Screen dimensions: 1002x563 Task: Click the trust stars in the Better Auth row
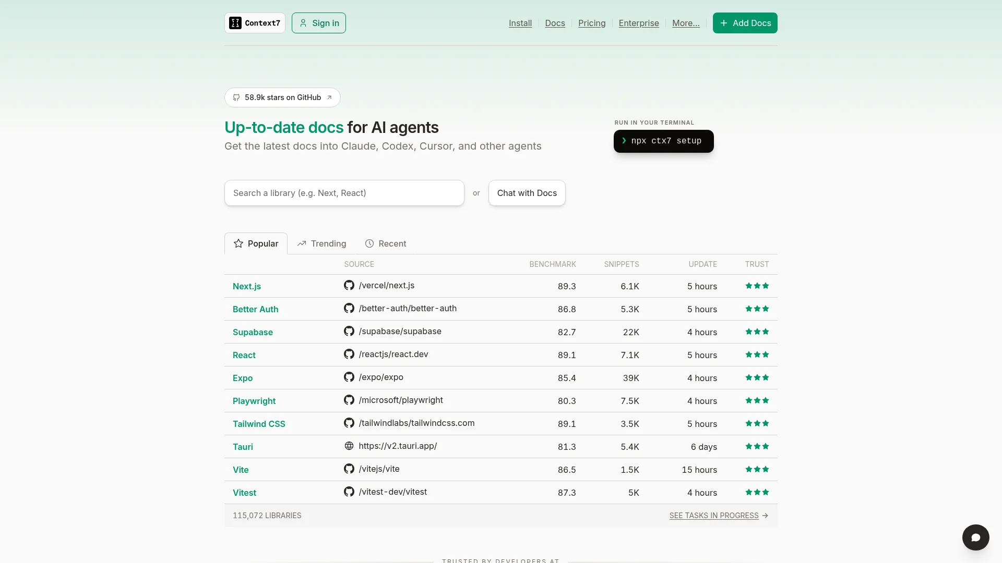click(757, 309)
